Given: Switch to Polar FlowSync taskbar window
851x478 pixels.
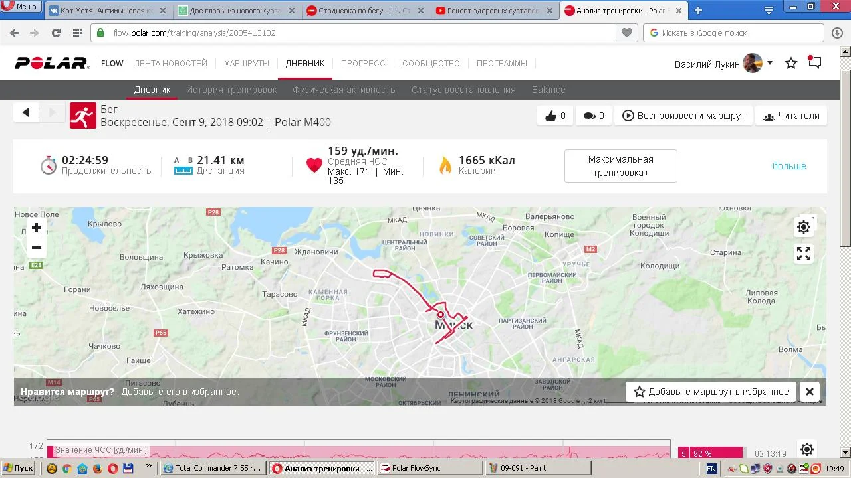Looking at the screenshot, I should coord(429,468).
